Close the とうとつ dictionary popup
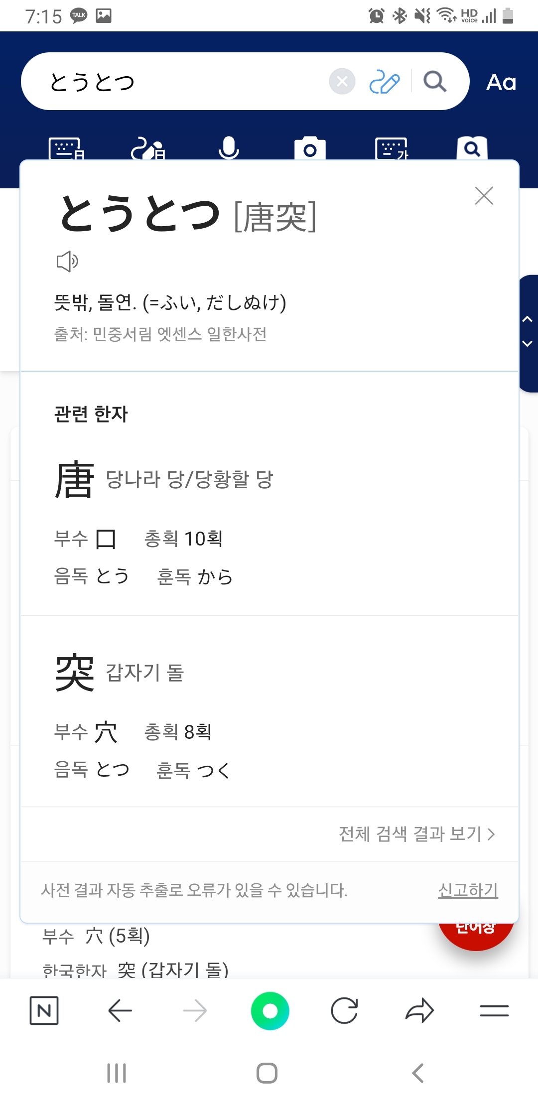538x1106 pixels. coord(484,196)
